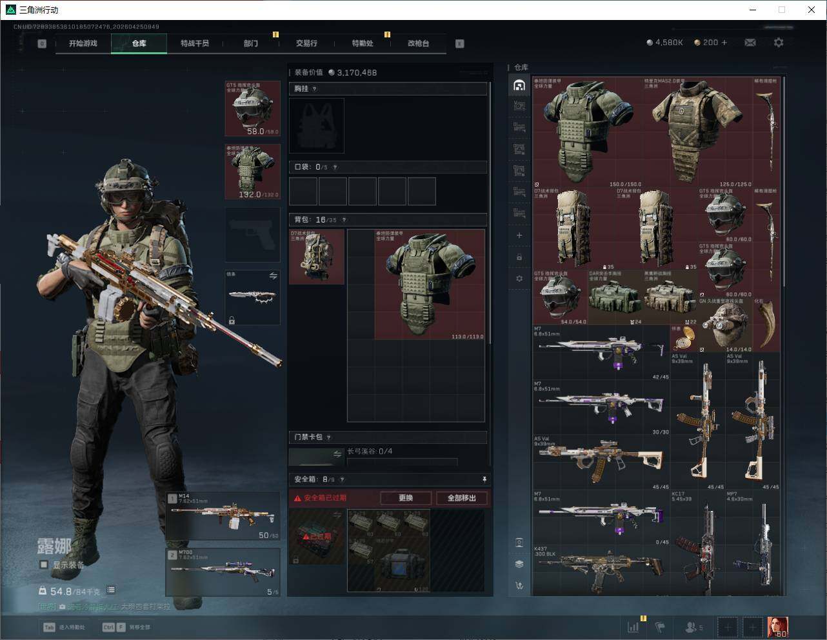Screen dimensions: 827x640
Task: Click the right nav arrow after 改枪台
Action: click(460, 44)
